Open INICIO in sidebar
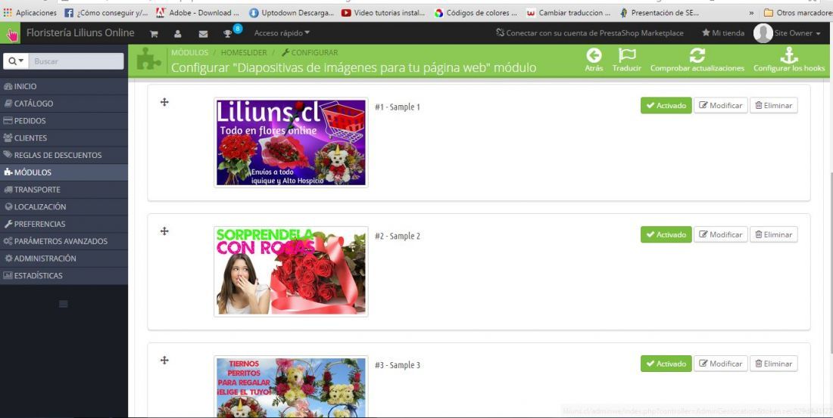This screenshot has width=833, height=418. coord(64,86)
